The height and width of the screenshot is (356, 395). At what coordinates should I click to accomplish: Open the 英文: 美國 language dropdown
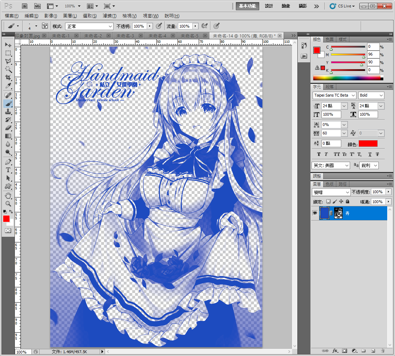331,165
